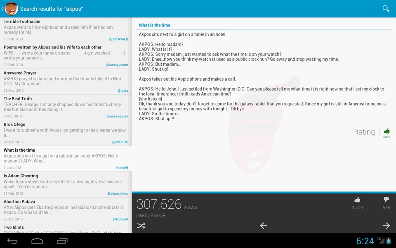Open the Two Idiots joke

pyautogui.click(x=66, y=228)
